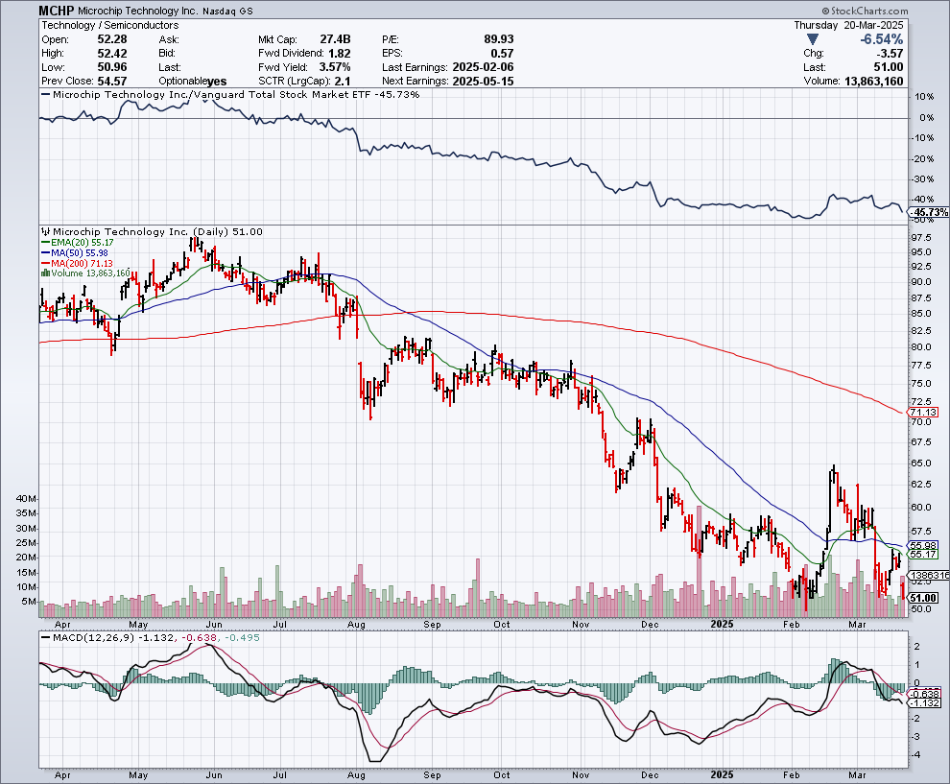Click the candlestick icon beside Microchip Technology (Daily)
Viewport: 950px width, 784px height.
click(x=43, y=231)
